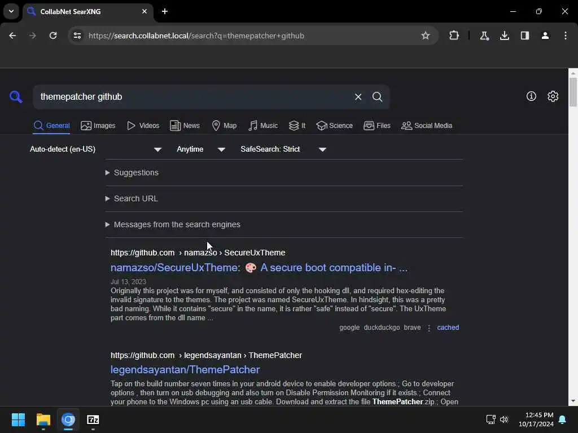Open browser downloads icon
Image resolution: width=578 pixels, height=433 pixels.
click(x=504, y=36)
